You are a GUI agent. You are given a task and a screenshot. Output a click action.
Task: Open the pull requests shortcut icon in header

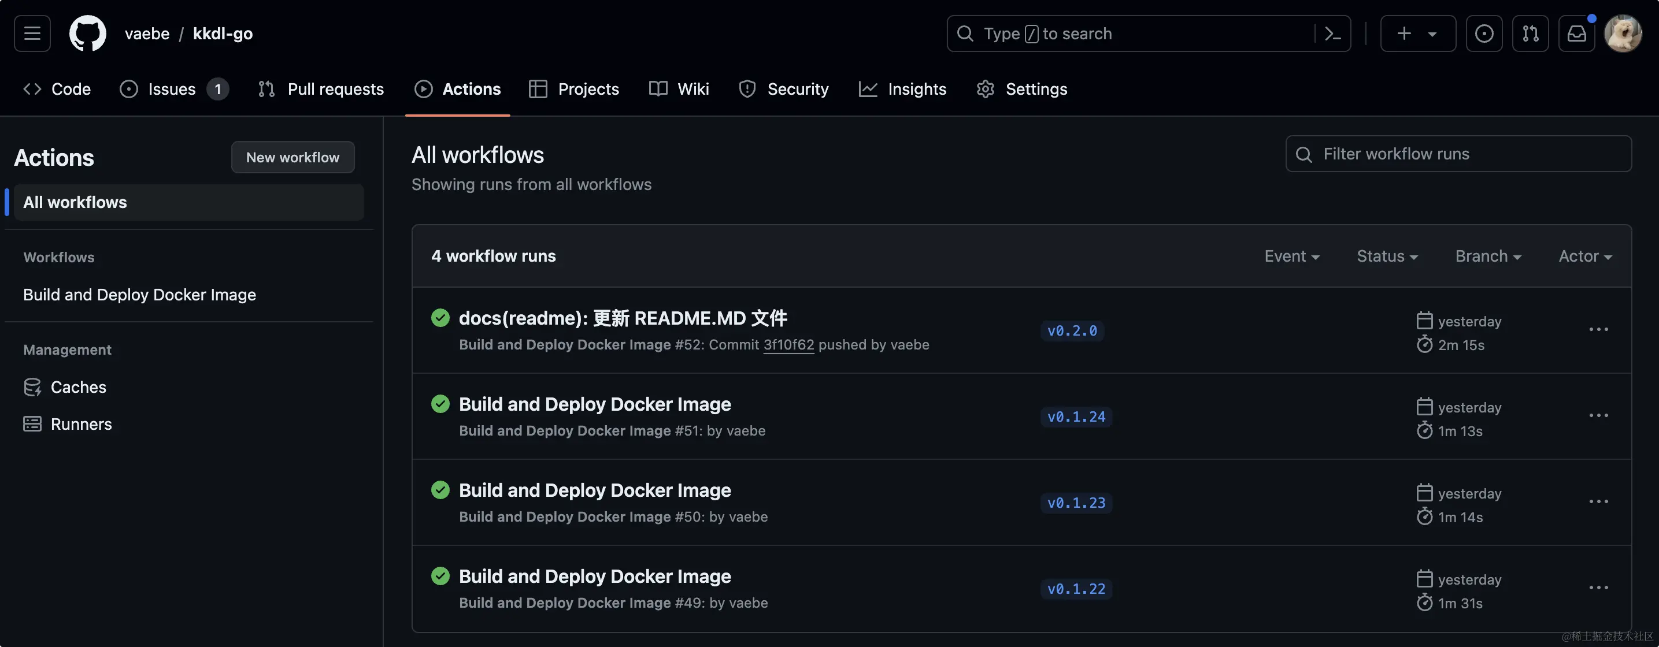pyautogui.click(x=1530, y=34)
